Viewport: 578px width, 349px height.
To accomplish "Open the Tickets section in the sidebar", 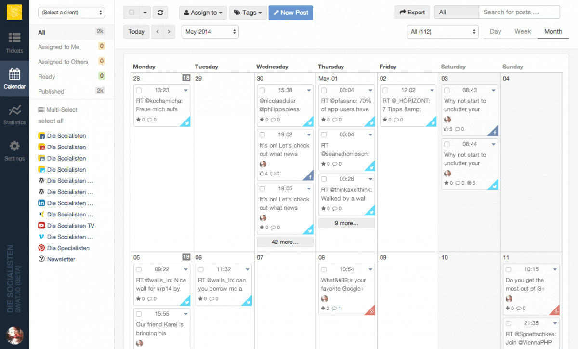I will (x=14, y=42).
